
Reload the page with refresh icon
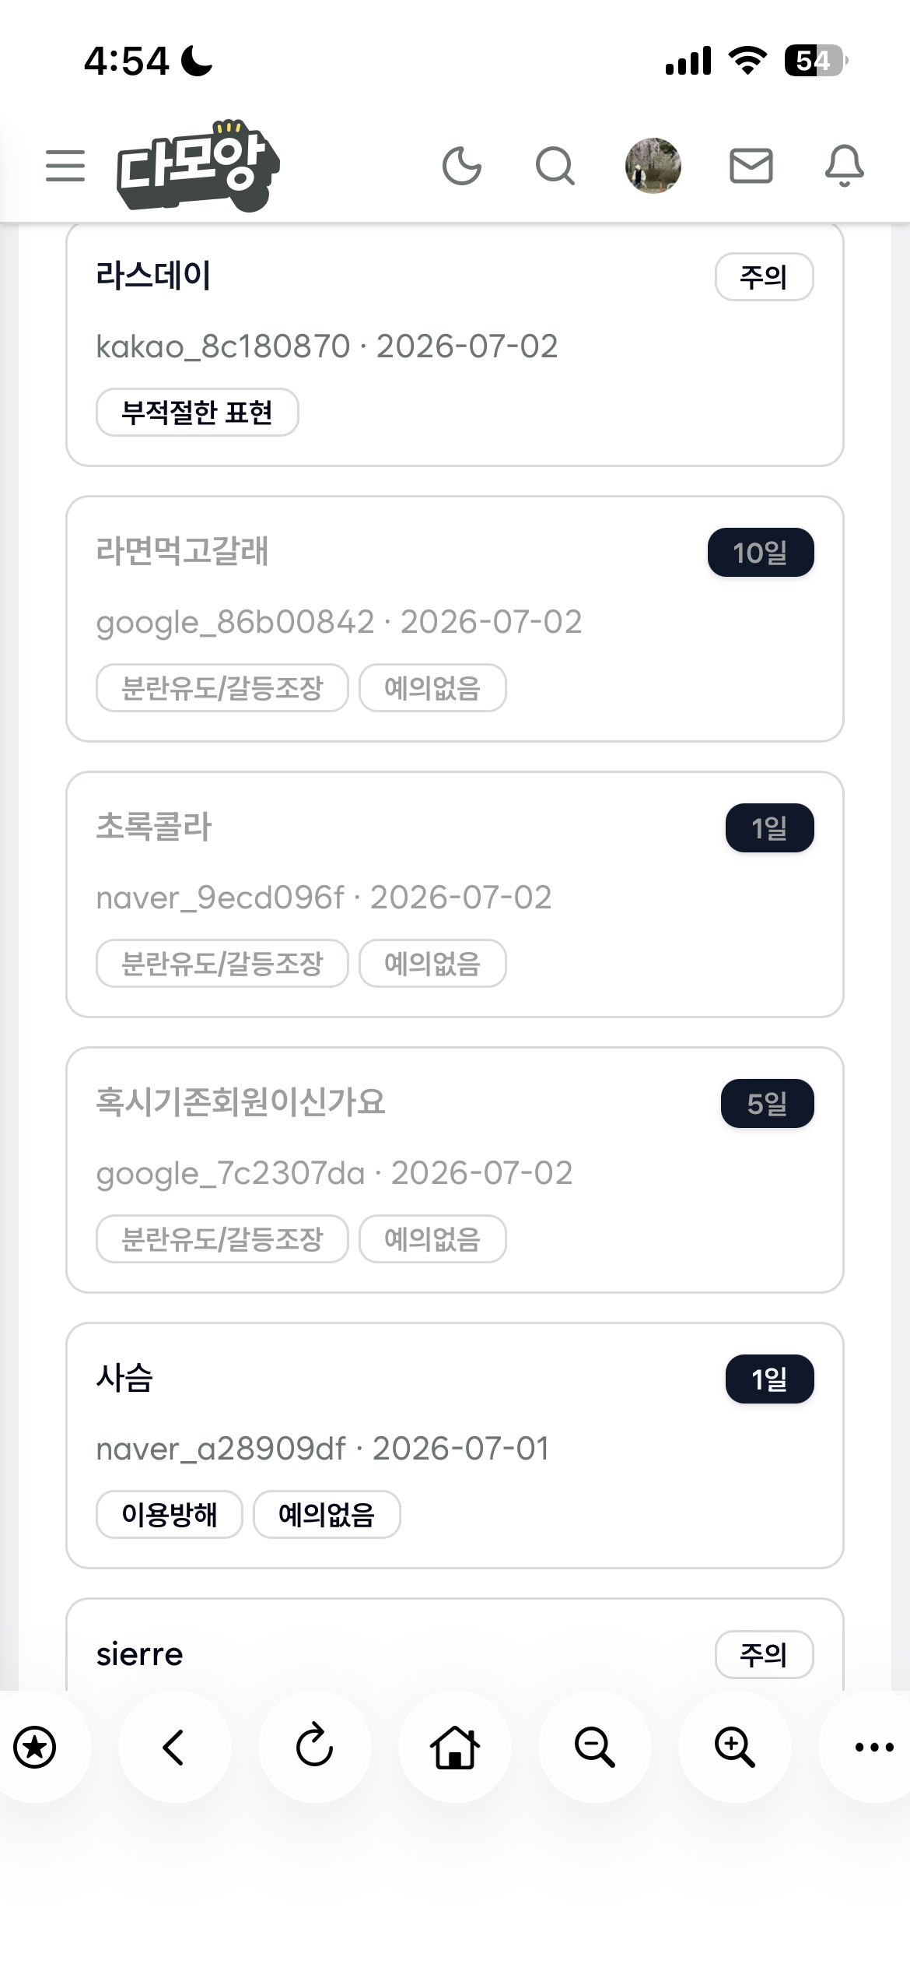tap(314, 1747)
